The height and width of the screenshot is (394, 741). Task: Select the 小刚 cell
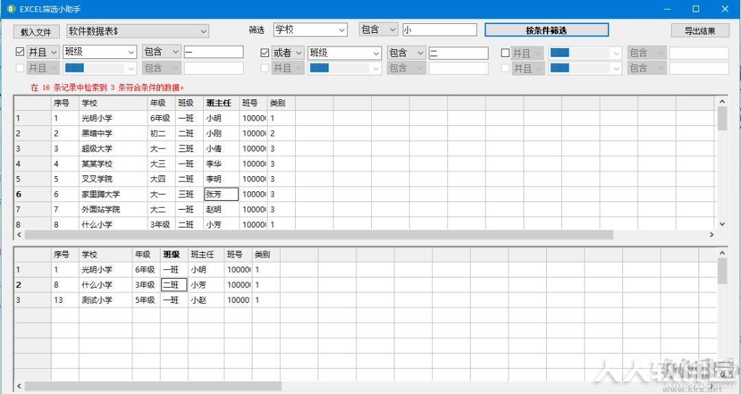coord(222,134)
